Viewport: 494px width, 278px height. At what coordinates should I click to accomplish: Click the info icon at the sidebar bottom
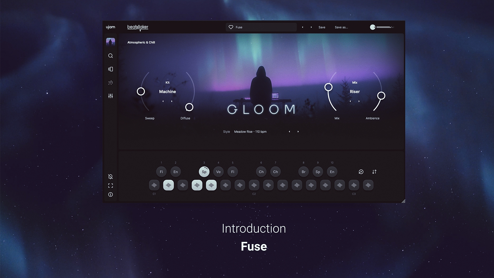point(110,195)
